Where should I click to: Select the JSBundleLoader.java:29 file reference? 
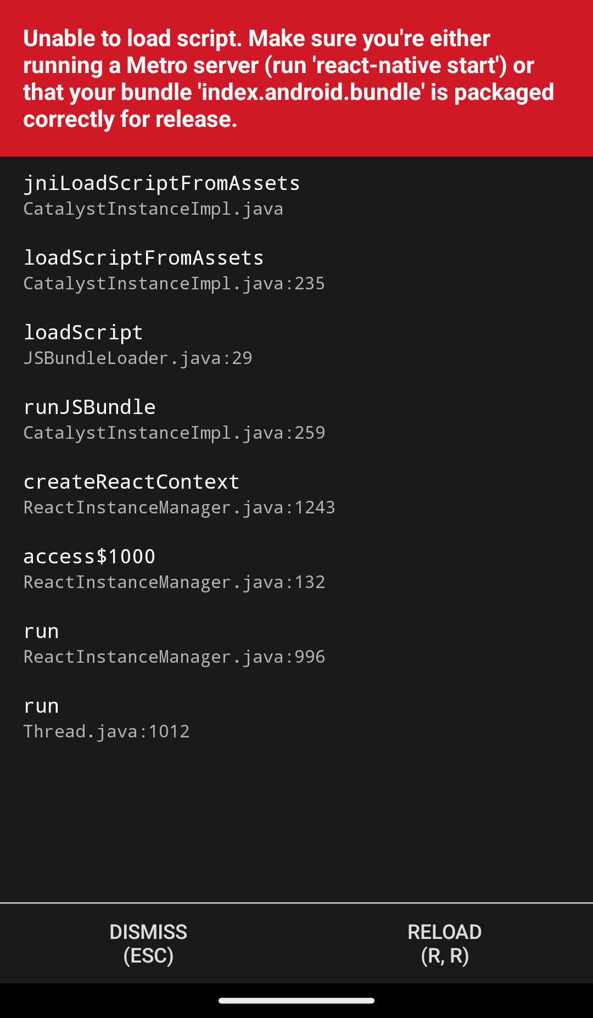(x=138, y=358)
